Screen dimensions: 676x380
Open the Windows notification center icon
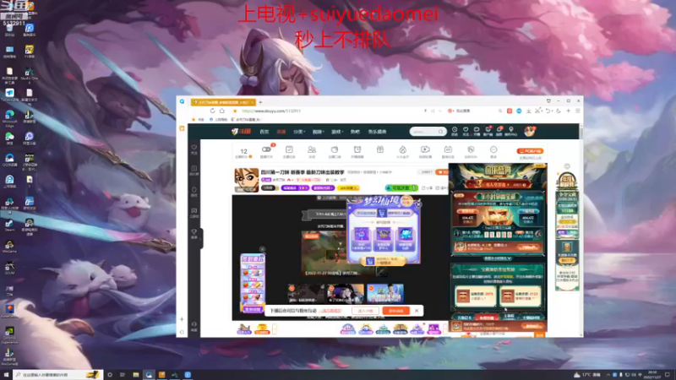667,375
